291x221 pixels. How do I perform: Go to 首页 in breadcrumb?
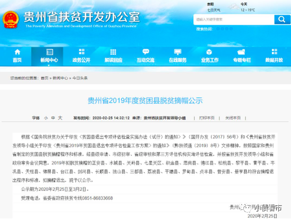44,78
